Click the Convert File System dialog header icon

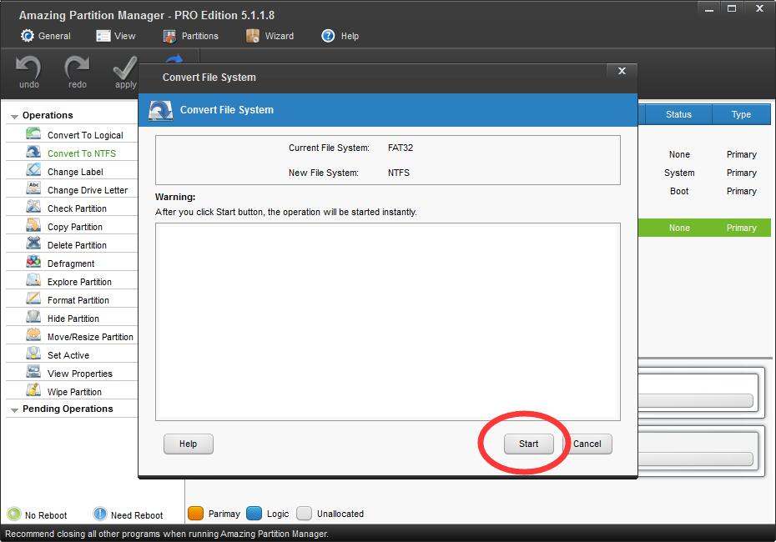pyautogui.click(x=161, y=110)
